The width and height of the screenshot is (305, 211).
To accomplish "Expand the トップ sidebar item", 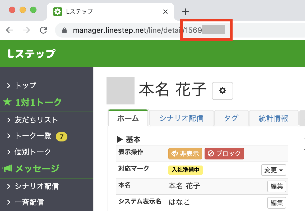I will pos(25,85).
